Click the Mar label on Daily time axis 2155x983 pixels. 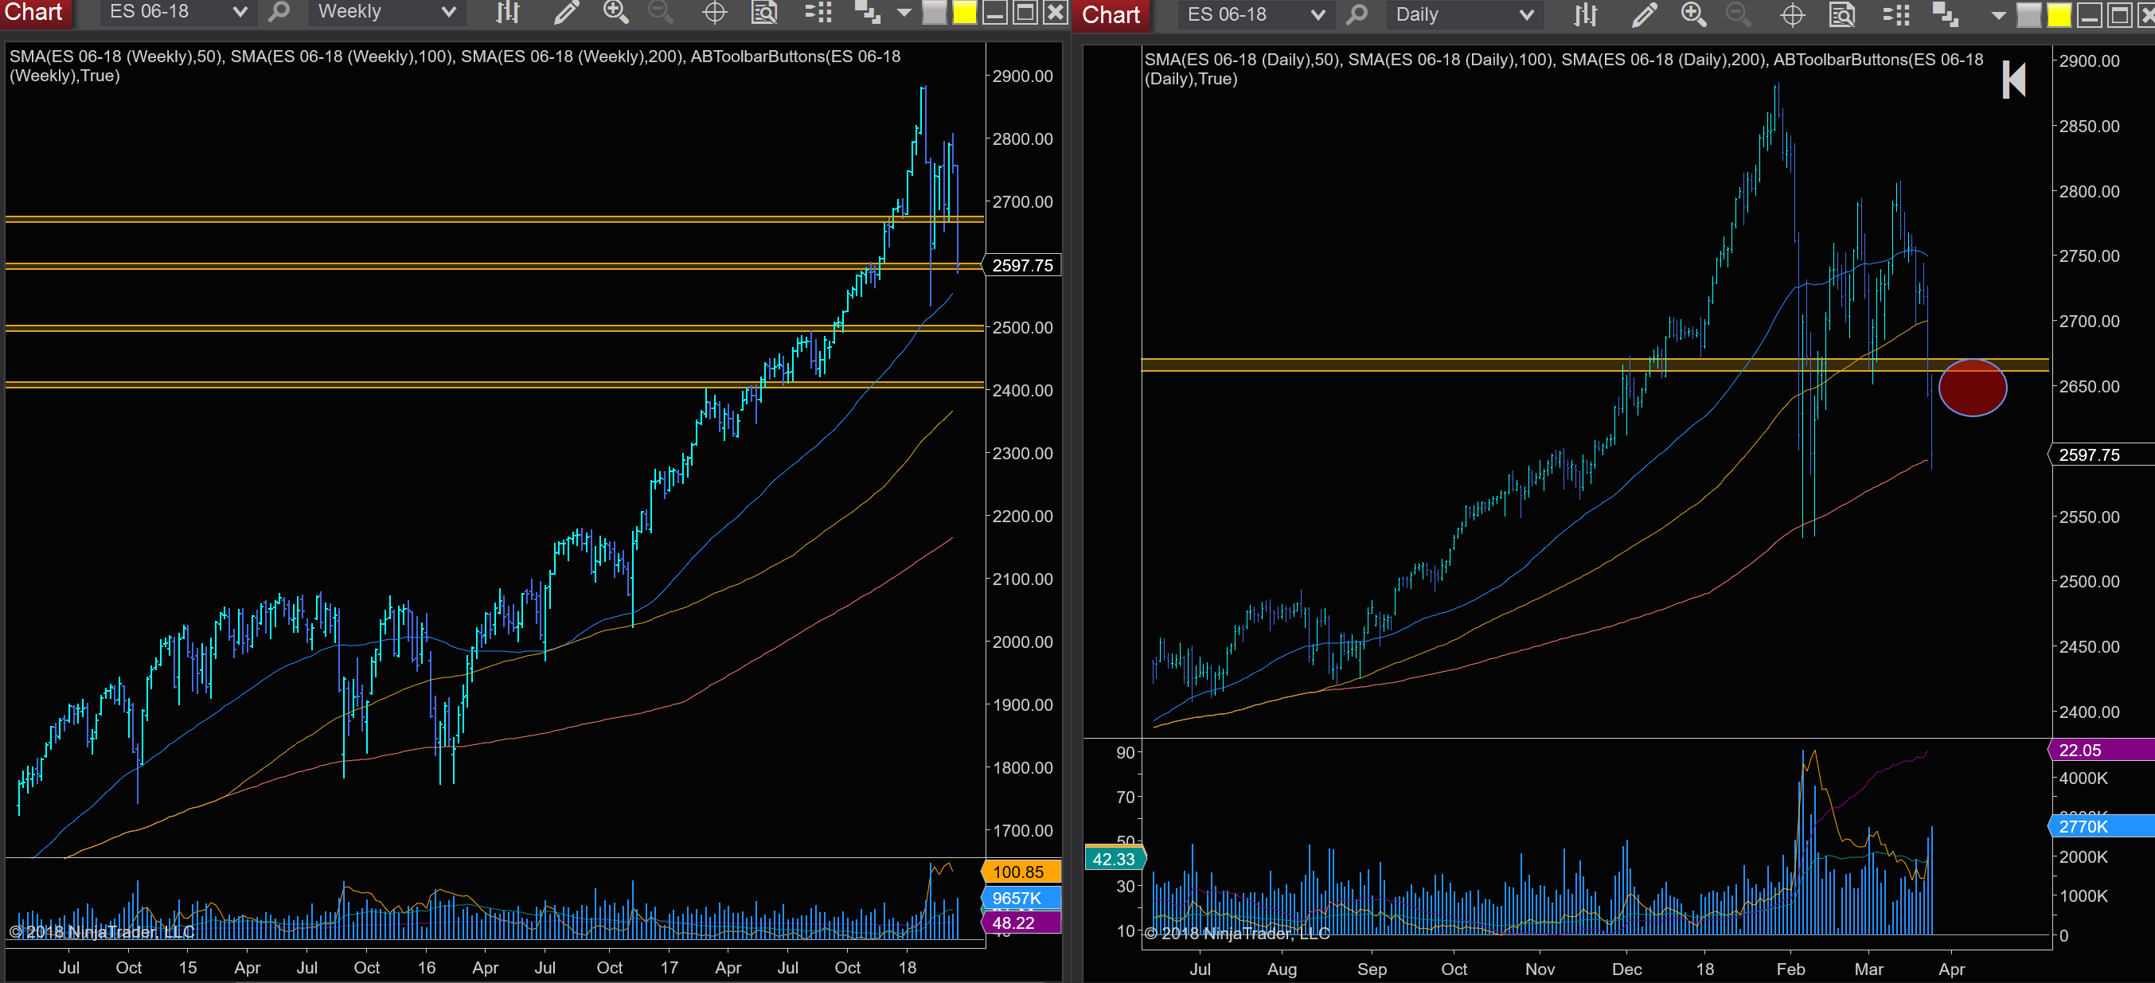[1869, 969]
